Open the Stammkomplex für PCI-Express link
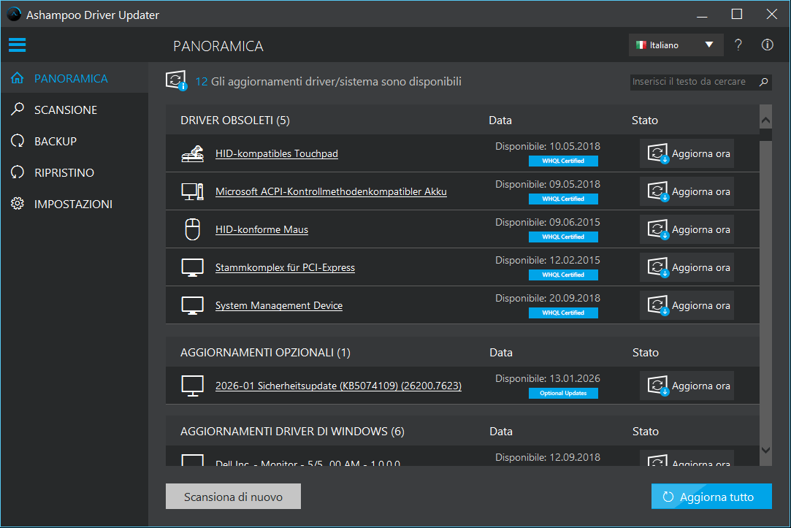791x528 pixels. [285, 268]
